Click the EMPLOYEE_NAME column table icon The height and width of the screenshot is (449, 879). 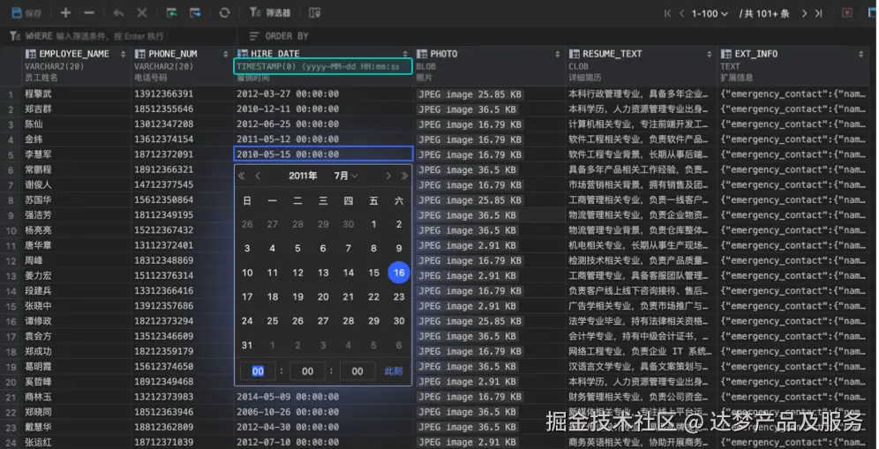click(x=30, y=54)
